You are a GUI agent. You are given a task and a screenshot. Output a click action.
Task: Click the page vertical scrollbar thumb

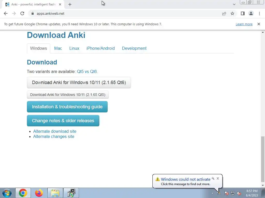263,159
